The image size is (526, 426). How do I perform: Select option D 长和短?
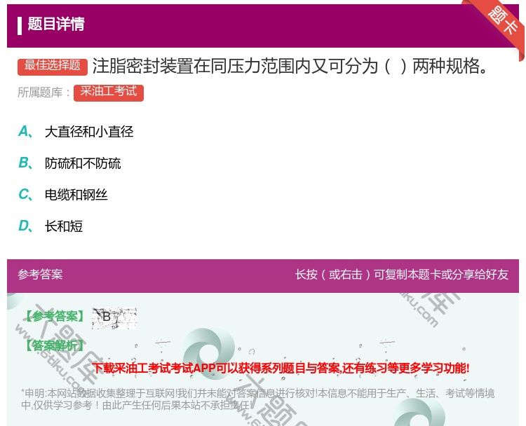(x=50, y=226)
